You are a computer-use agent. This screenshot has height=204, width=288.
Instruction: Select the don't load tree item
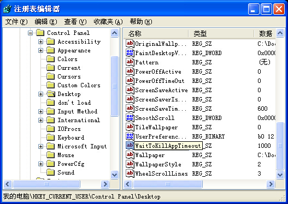click(x=74, y=103)
